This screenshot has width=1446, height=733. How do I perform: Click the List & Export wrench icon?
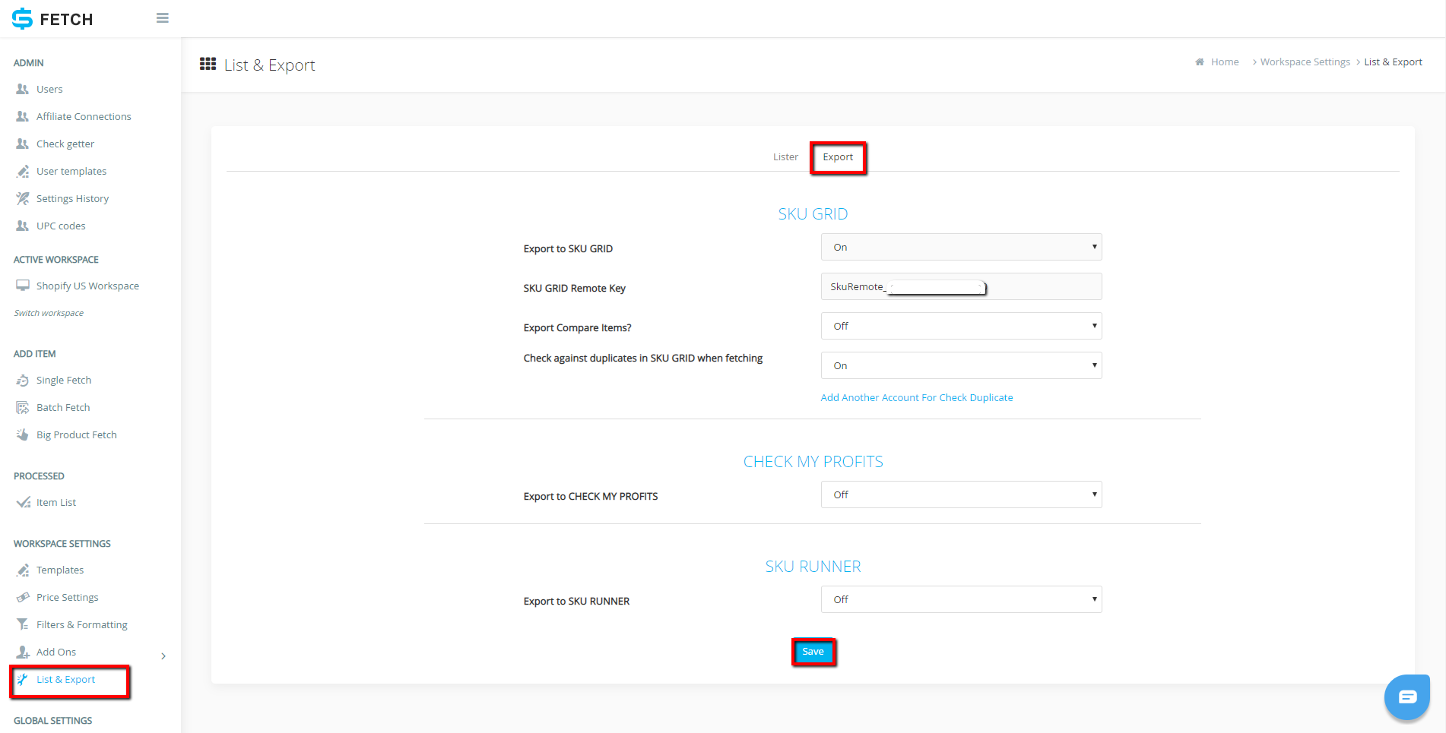point(23,679)
